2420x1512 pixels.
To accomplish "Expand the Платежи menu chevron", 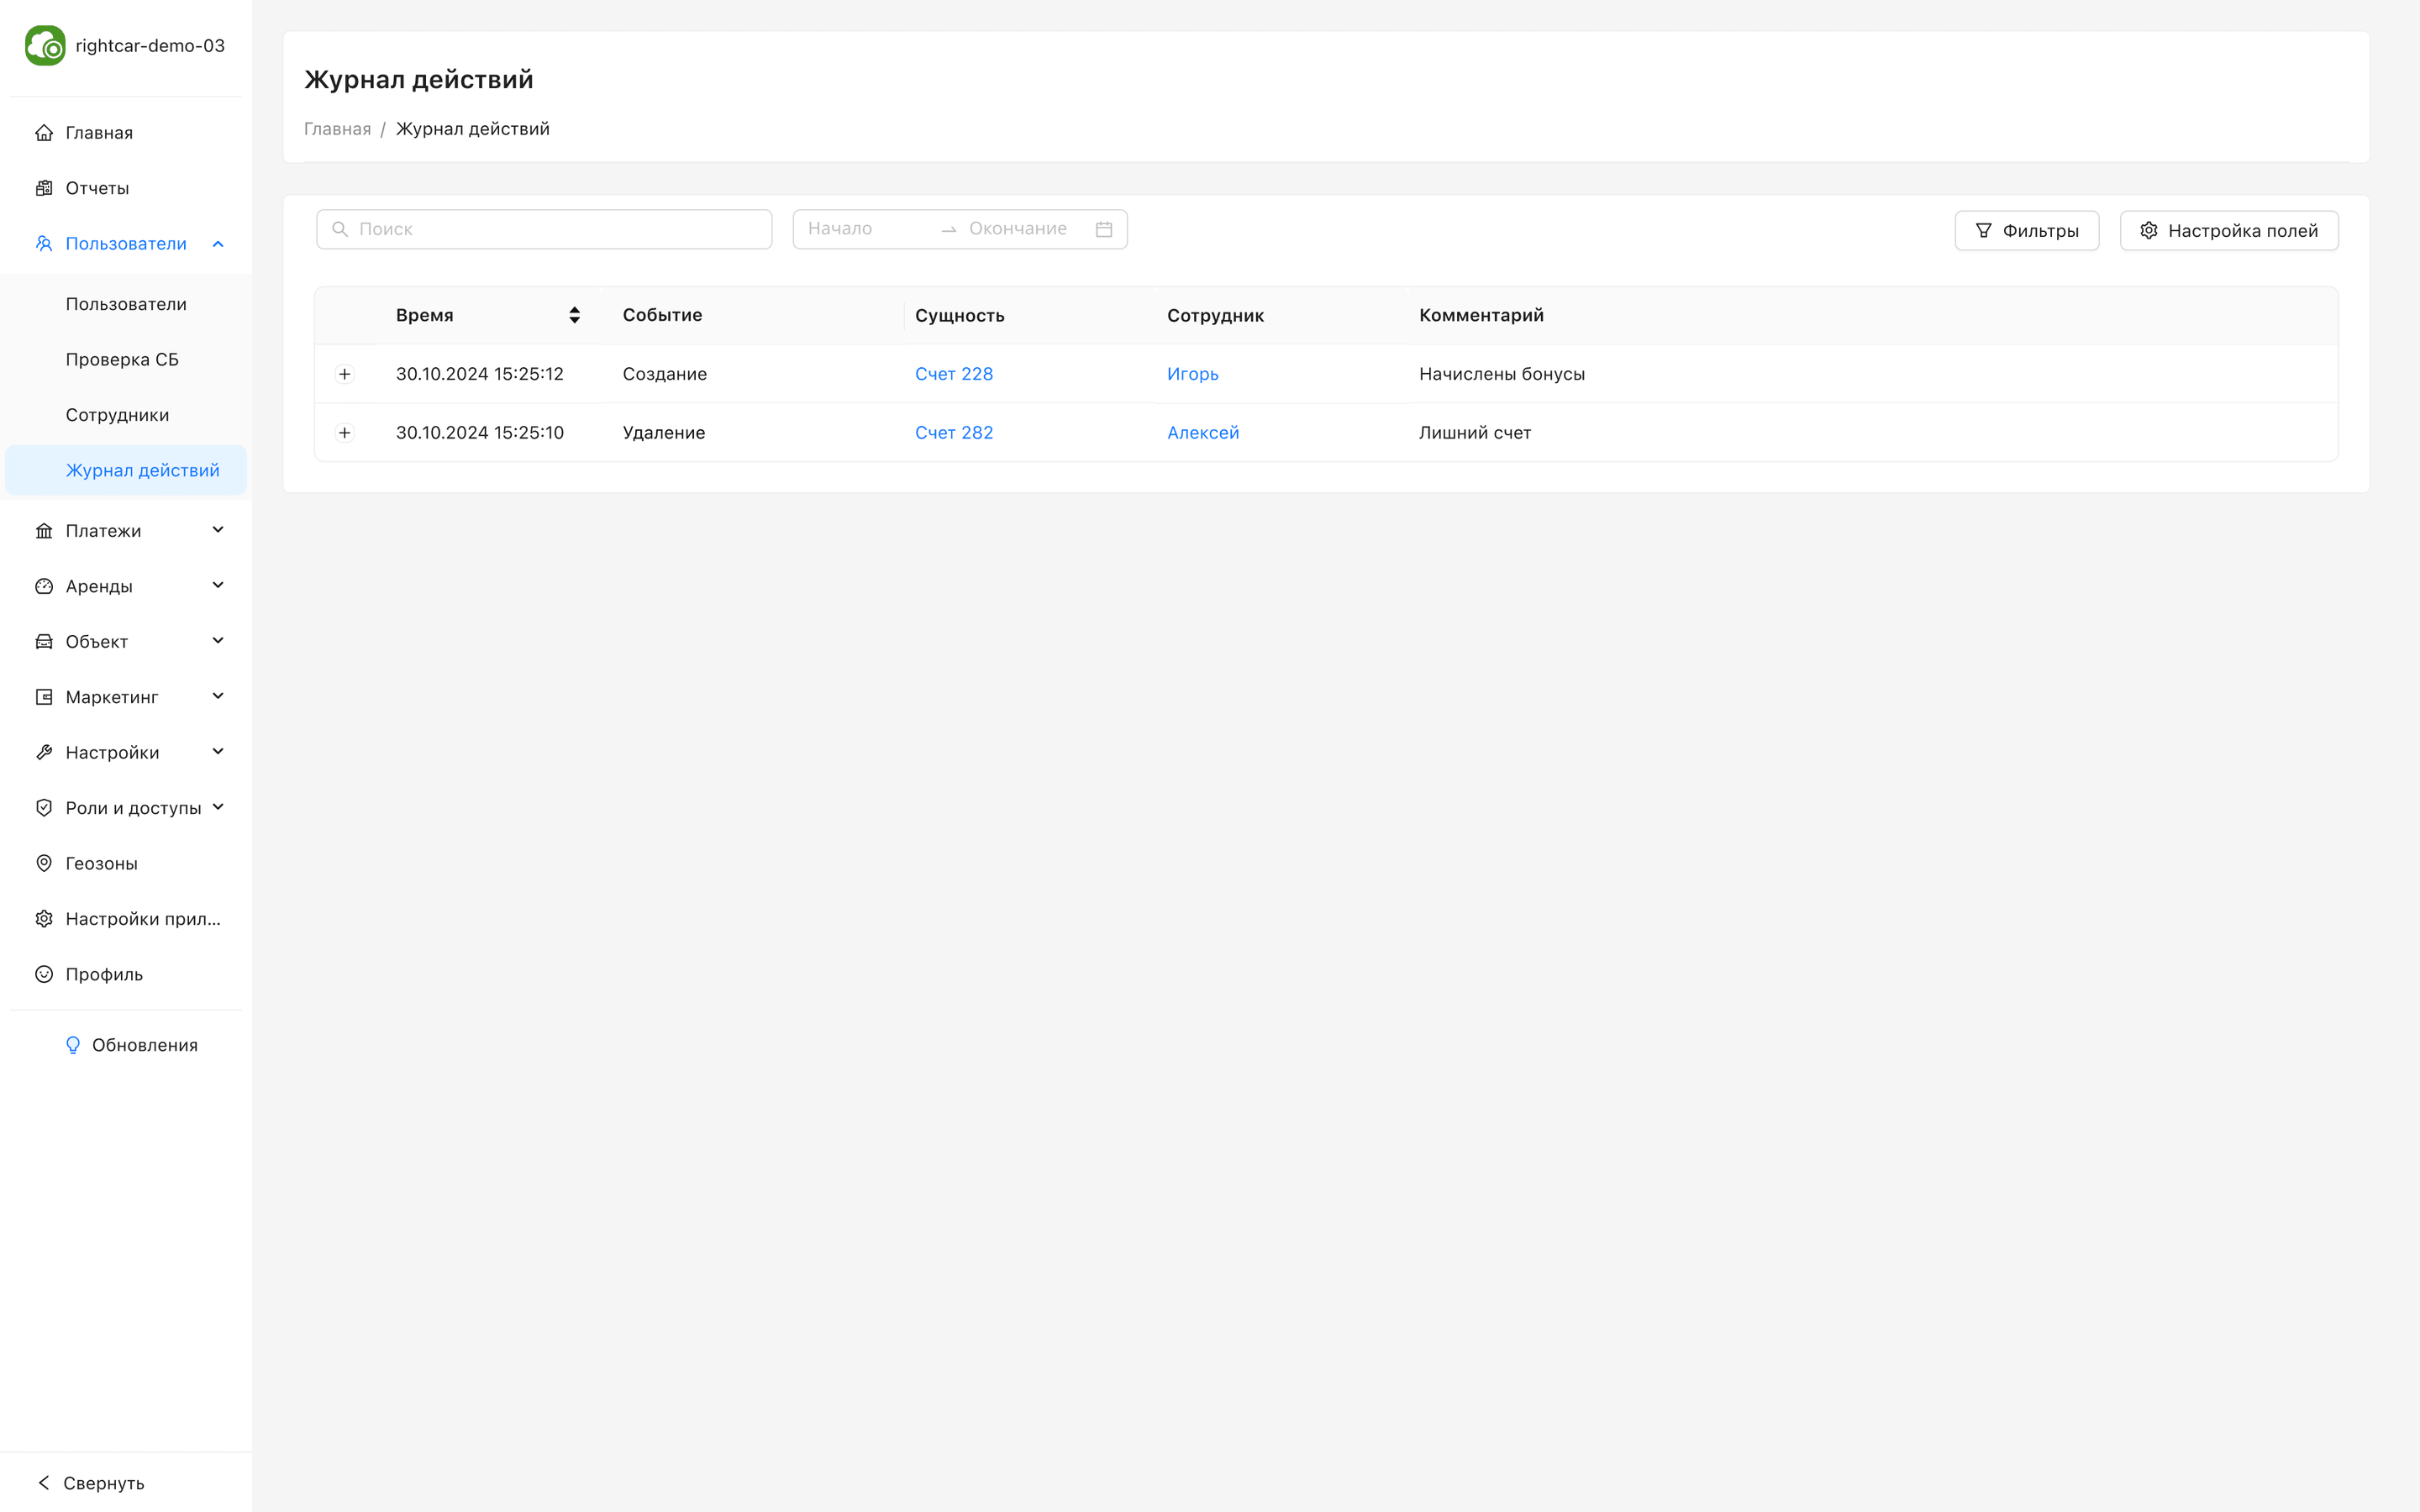I will 218,530.
